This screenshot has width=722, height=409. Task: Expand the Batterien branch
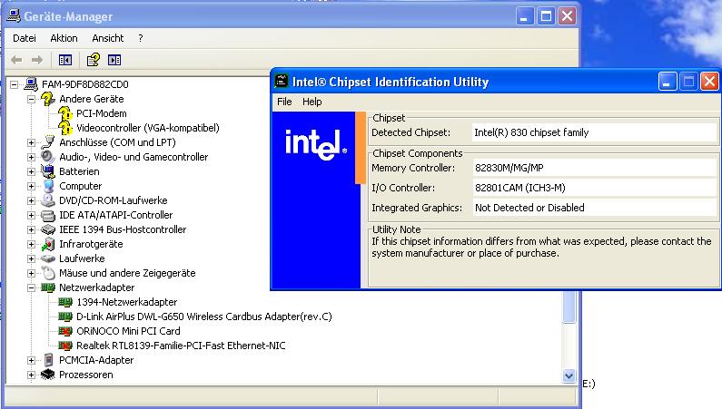(x=31, y=172)
